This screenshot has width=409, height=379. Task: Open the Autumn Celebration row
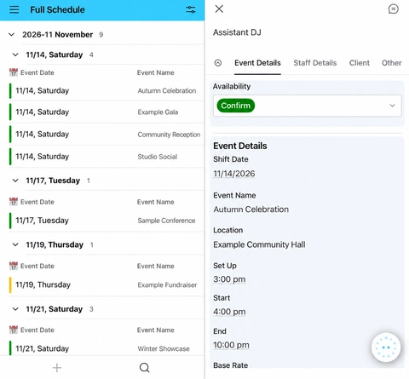click(107, 90)
